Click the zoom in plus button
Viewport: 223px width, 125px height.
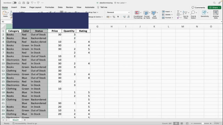click(210, 124)
